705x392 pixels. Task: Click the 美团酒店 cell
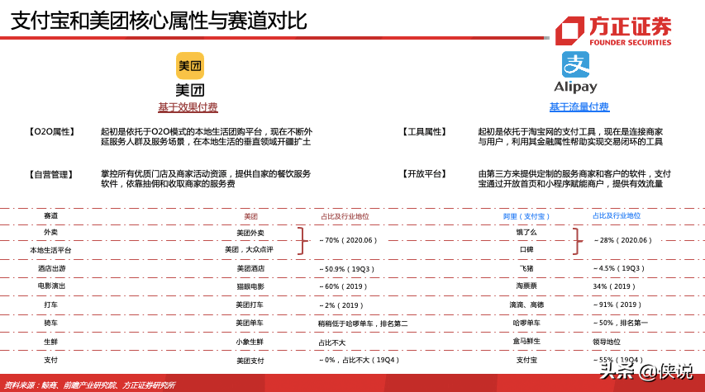click(x=250, y=268)
